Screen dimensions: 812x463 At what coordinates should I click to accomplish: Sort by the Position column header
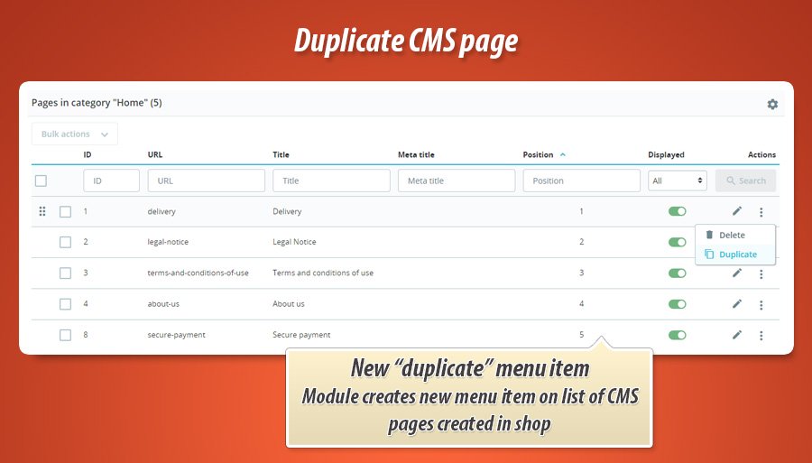coord(538,154)
